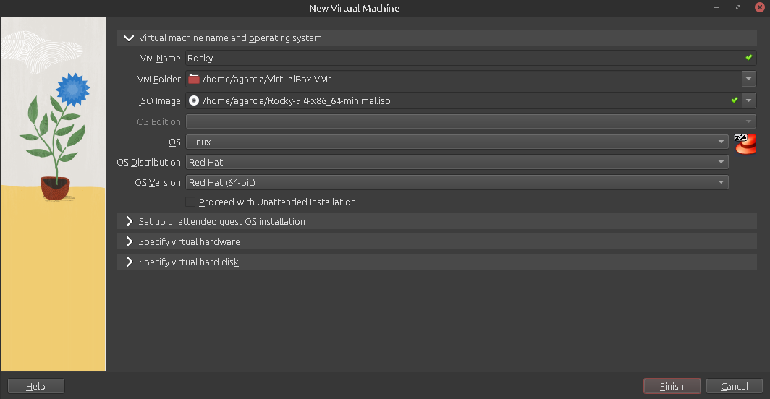
Task: Click the Red Hat x64 OS logo icon
Action: click(x=745, y=143)
